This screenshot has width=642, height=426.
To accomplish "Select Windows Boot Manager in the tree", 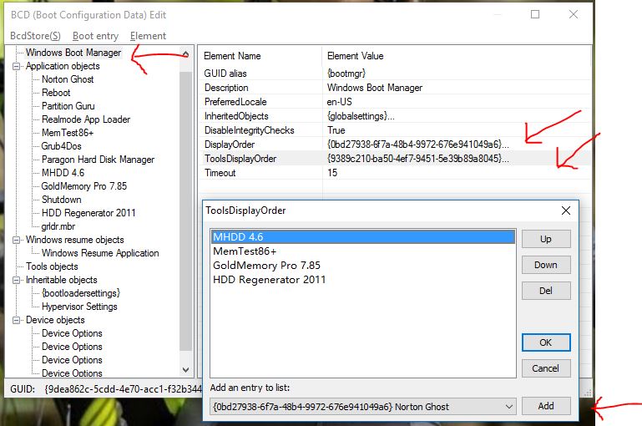I will (x=73, y=53).
